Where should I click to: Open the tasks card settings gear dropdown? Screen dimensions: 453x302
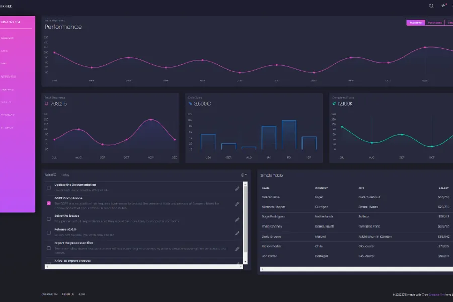click(x=244, y=175)
